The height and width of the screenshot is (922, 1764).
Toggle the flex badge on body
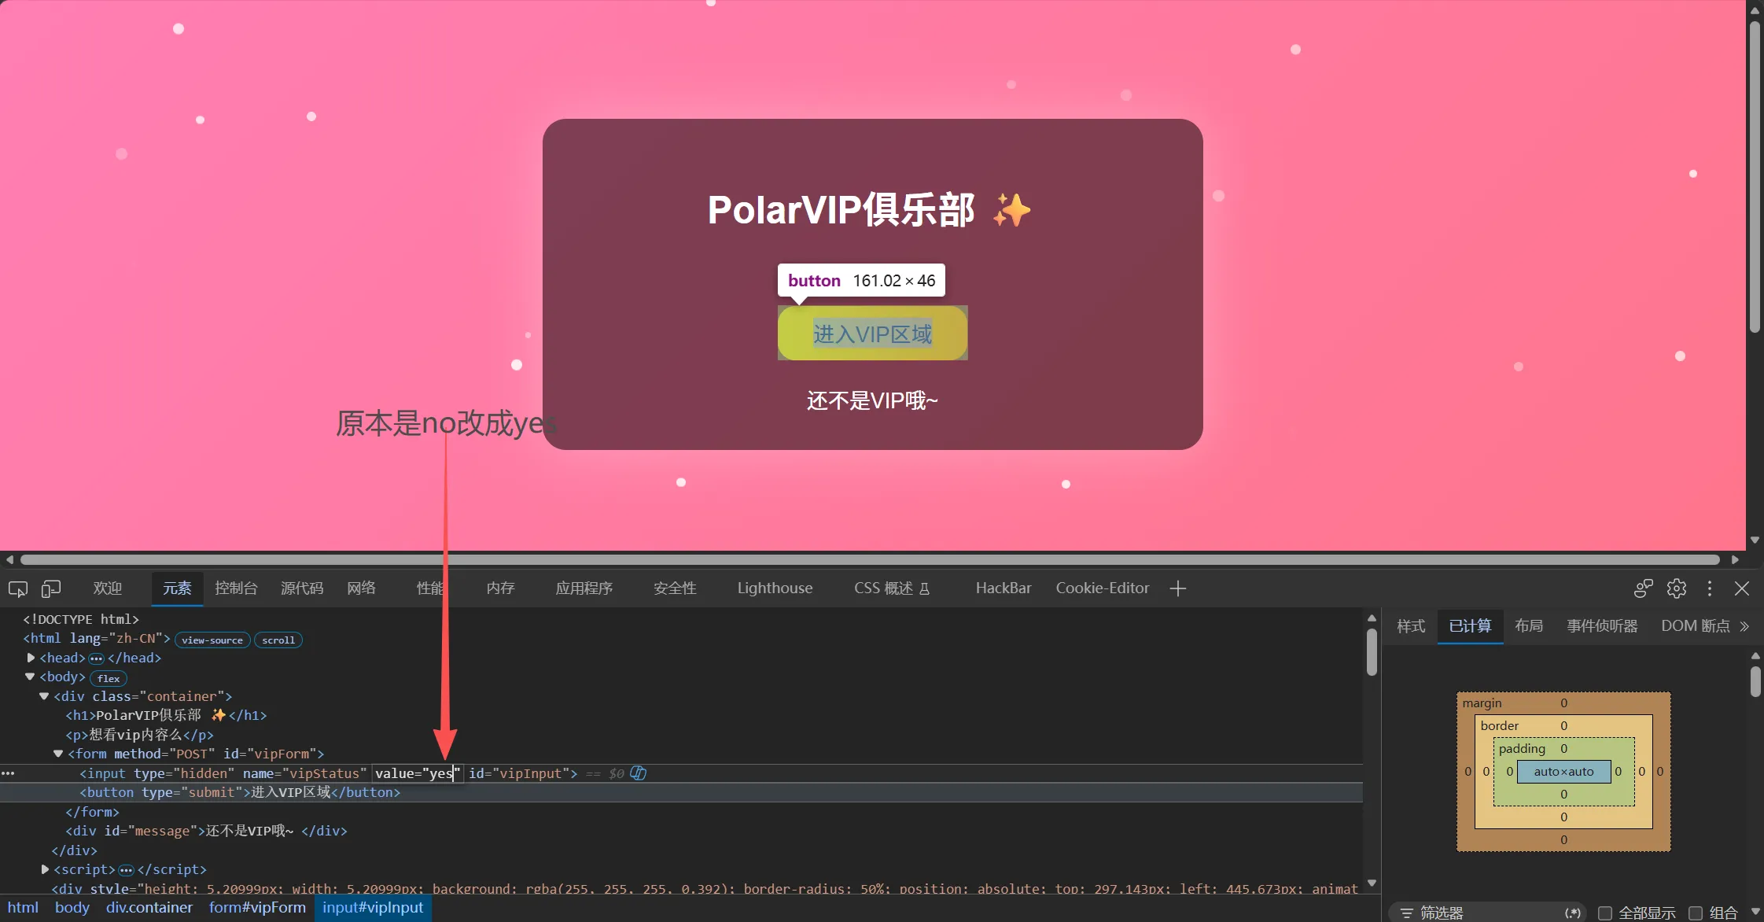click(x=109, y=678)
